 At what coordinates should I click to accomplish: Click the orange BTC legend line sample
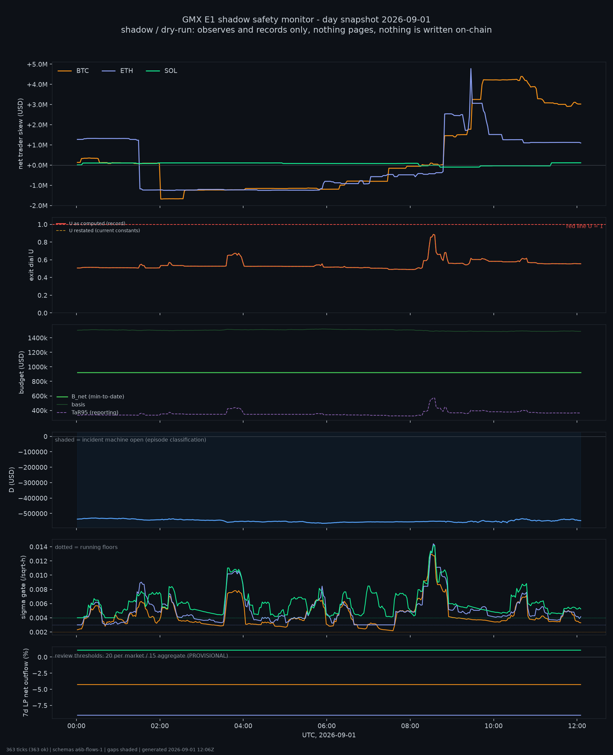[x=65, y=71]
